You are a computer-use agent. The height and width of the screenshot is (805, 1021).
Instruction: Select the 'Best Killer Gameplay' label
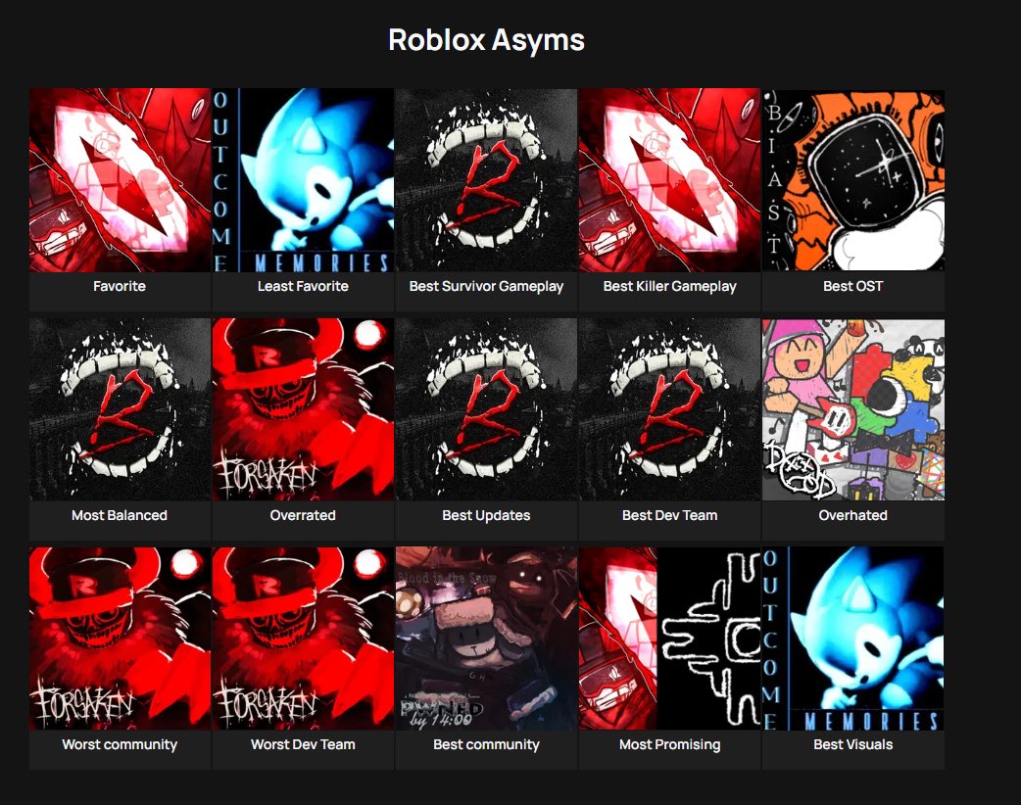point(669,286)
